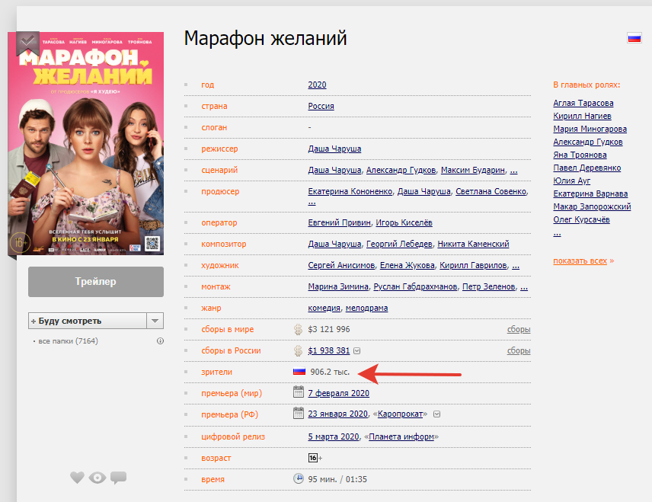Open the Каропрокат distributor link
Viewport: 652px width, 502px height.
[400, 414]
